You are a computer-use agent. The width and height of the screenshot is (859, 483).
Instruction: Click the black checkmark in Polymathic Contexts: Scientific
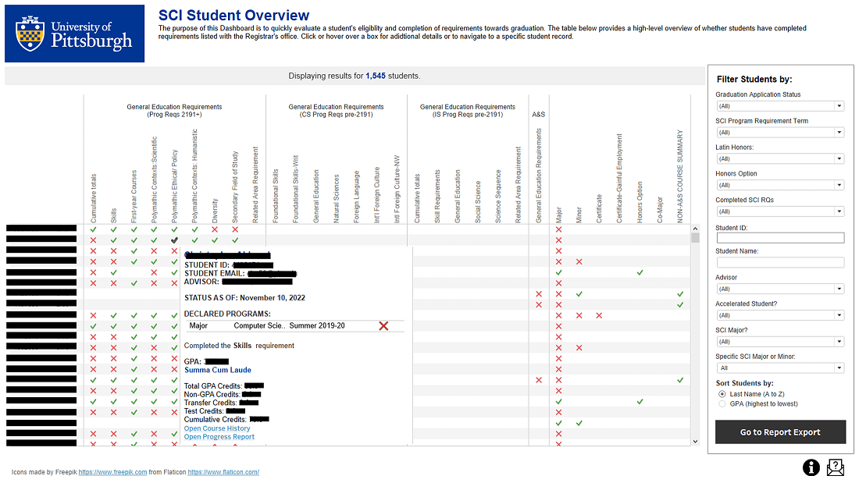(173, 240)
